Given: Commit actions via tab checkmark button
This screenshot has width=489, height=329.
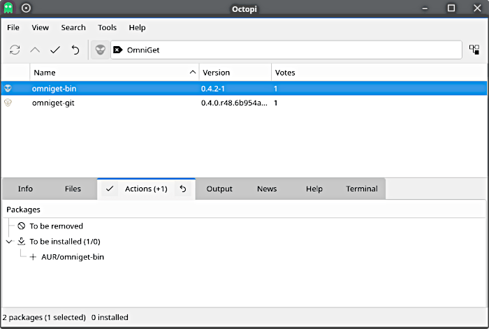Looking at the screenshot, I should pos(110,189).
